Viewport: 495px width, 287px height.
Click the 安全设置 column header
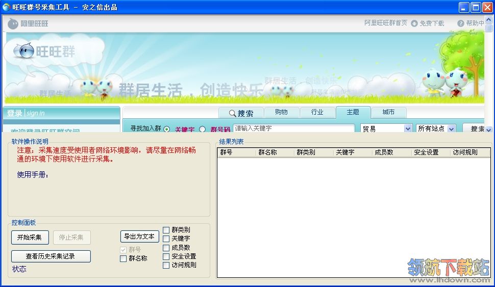(x=431, y=152)
